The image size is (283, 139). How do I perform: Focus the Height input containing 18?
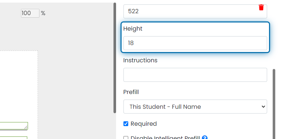195,43
